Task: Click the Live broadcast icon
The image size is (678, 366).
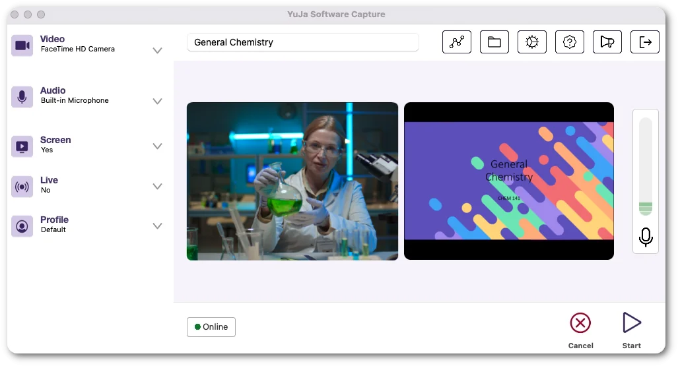Action: point(22,187)
